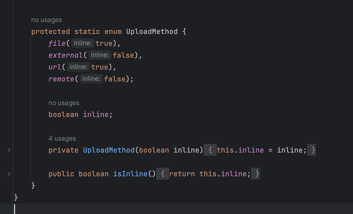
Task: Click the closing fold brace after 'inline = inline;'
Action: (x=312, y=150)
